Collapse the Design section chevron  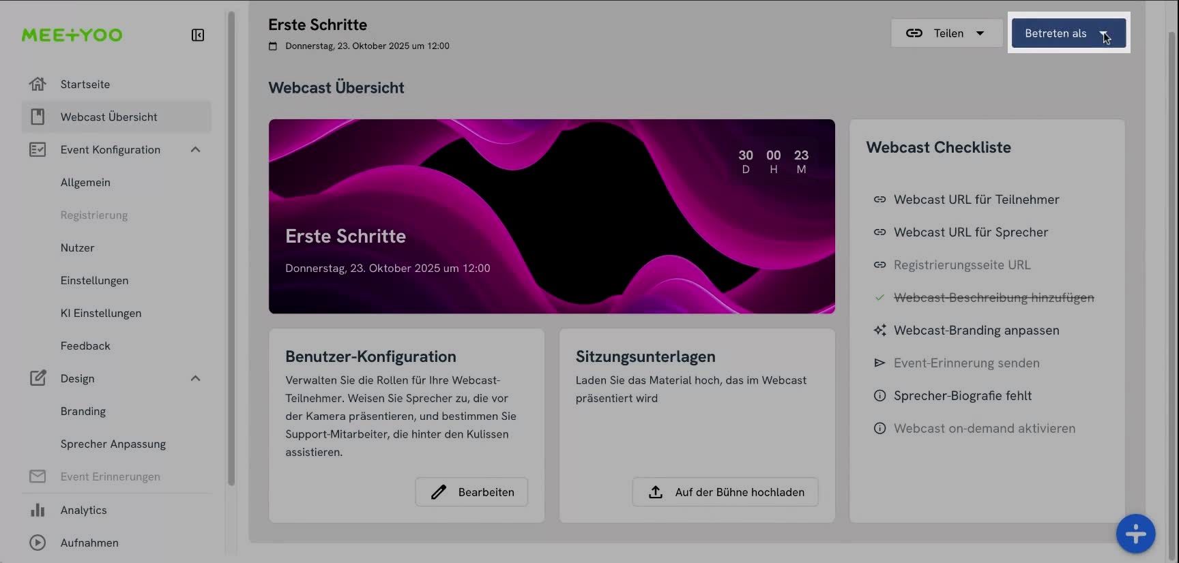coord(195,378)
